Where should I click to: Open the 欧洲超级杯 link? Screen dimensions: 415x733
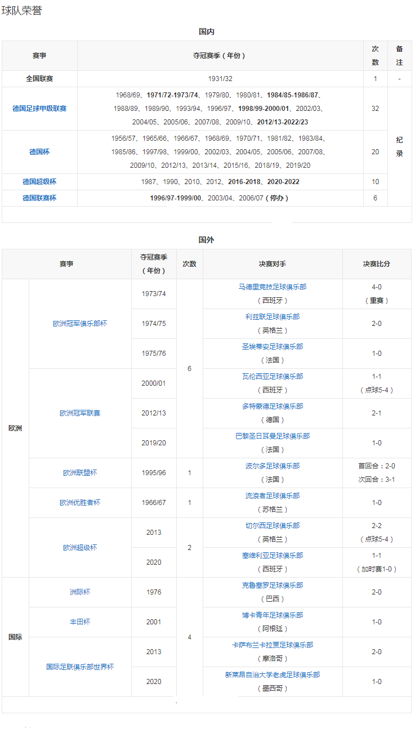(x=80, y=548)
